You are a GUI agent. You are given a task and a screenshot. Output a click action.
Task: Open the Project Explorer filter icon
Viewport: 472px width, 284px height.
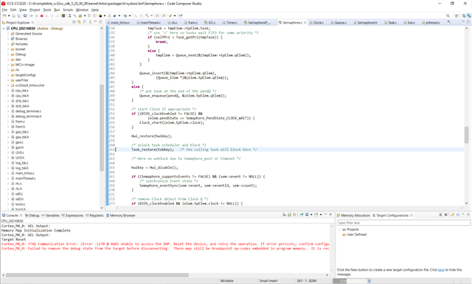[84, 22]
